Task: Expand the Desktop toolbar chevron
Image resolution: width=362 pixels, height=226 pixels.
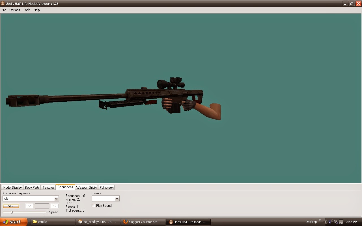Action: pyautogui.click(x=320, y=221)
